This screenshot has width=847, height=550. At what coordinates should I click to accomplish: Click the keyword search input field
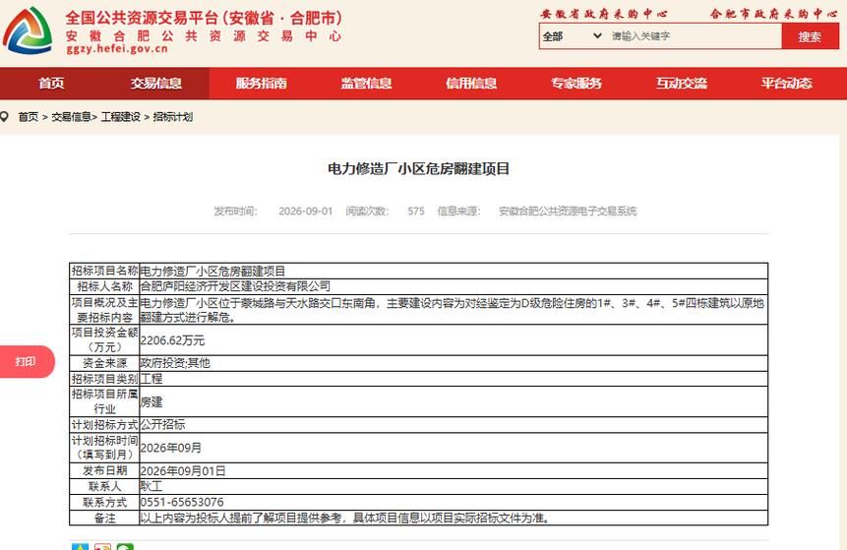click(694, 36)
